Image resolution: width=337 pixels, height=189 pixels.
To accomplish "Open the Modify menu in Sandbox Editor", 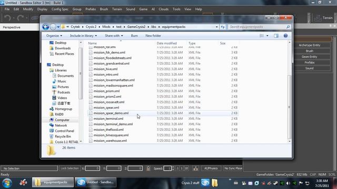I will pyautogui.click(x=28, y=9).
